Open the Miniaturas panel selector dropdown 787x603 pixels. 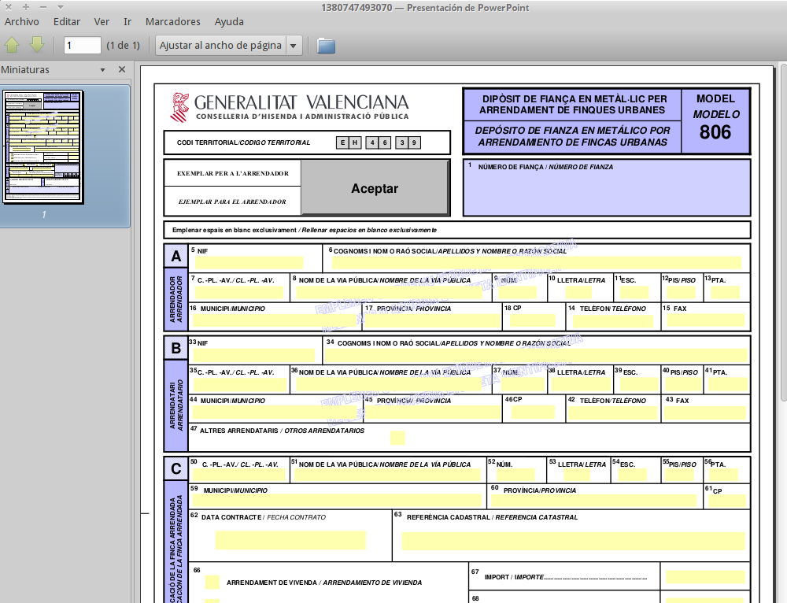[102, 69]
